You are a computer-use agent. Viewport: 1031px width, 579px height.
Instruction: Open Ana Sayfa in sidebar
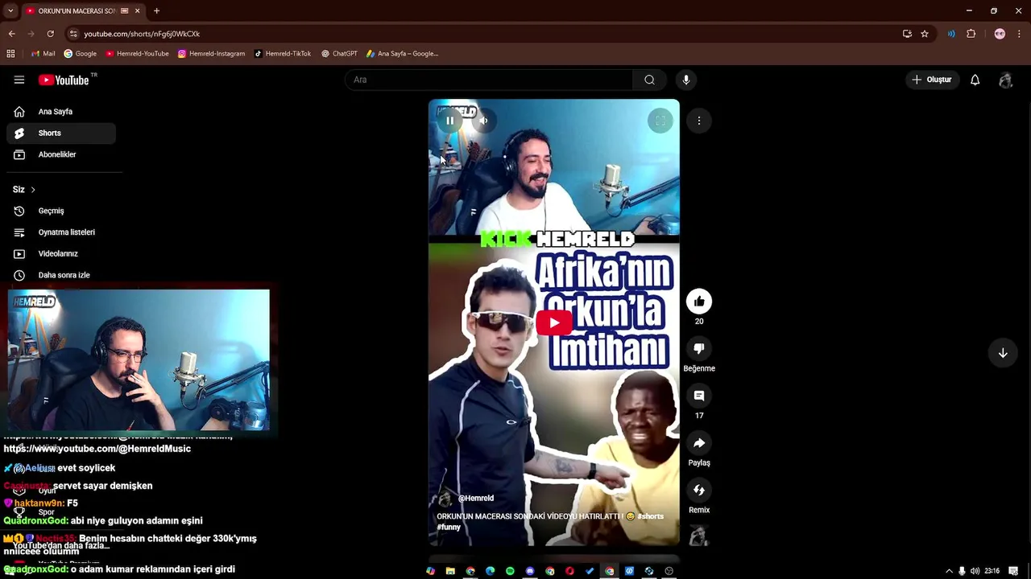tap(61, 112)
